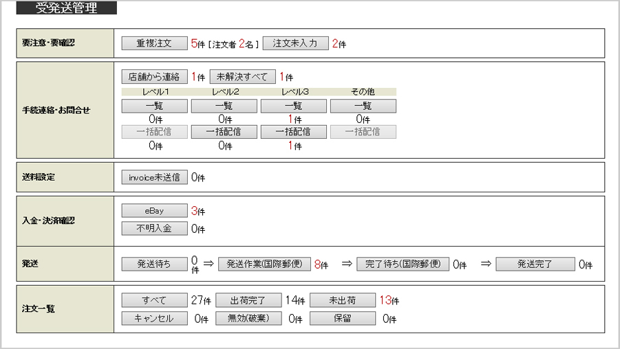
Task: Open 不明入金 unknown payments
Action: (x=154, y=228)
